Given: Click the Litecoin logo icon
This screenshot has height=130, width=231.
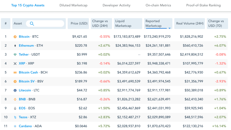Looking at the screenshot, I should coord(15,91).
